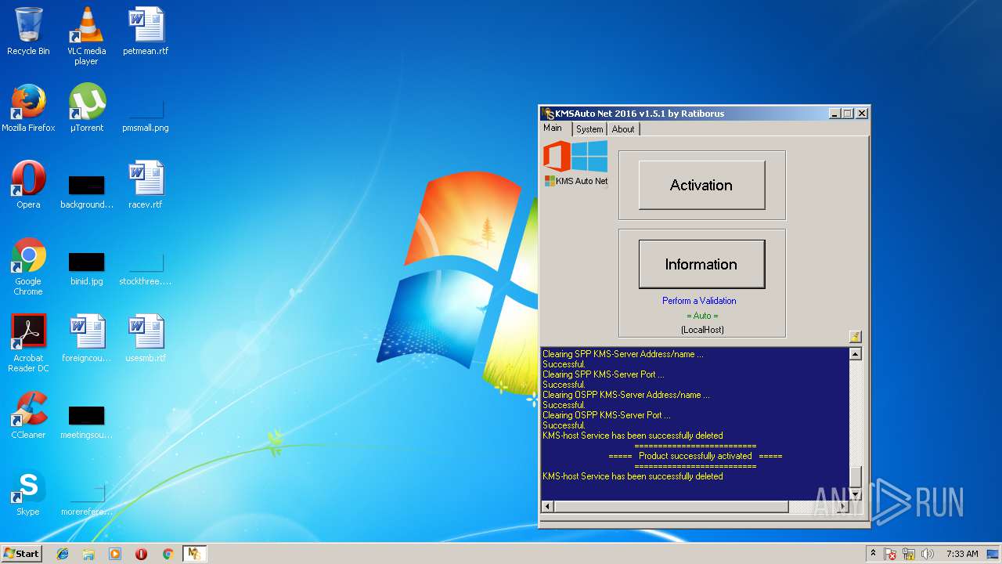Select the morerefere... desktop file
The width and height of the screenshot is (1002, 564).
coord(86,499)
